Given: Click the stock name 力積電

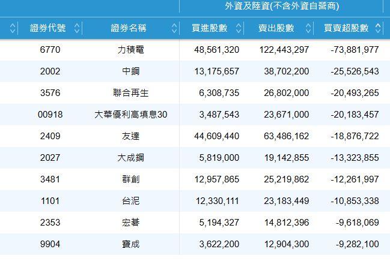Looking at the screenshot, I should (x=131, y=50).
